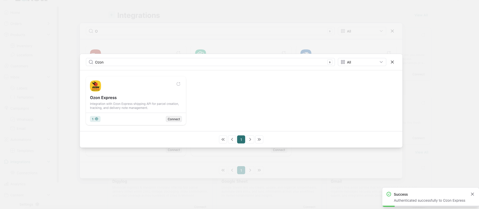The width and height of the screenshot is (479, 209).
Task: Click the 'Authenticated successfully to Ozon Express' message
Action: [429, 200]
